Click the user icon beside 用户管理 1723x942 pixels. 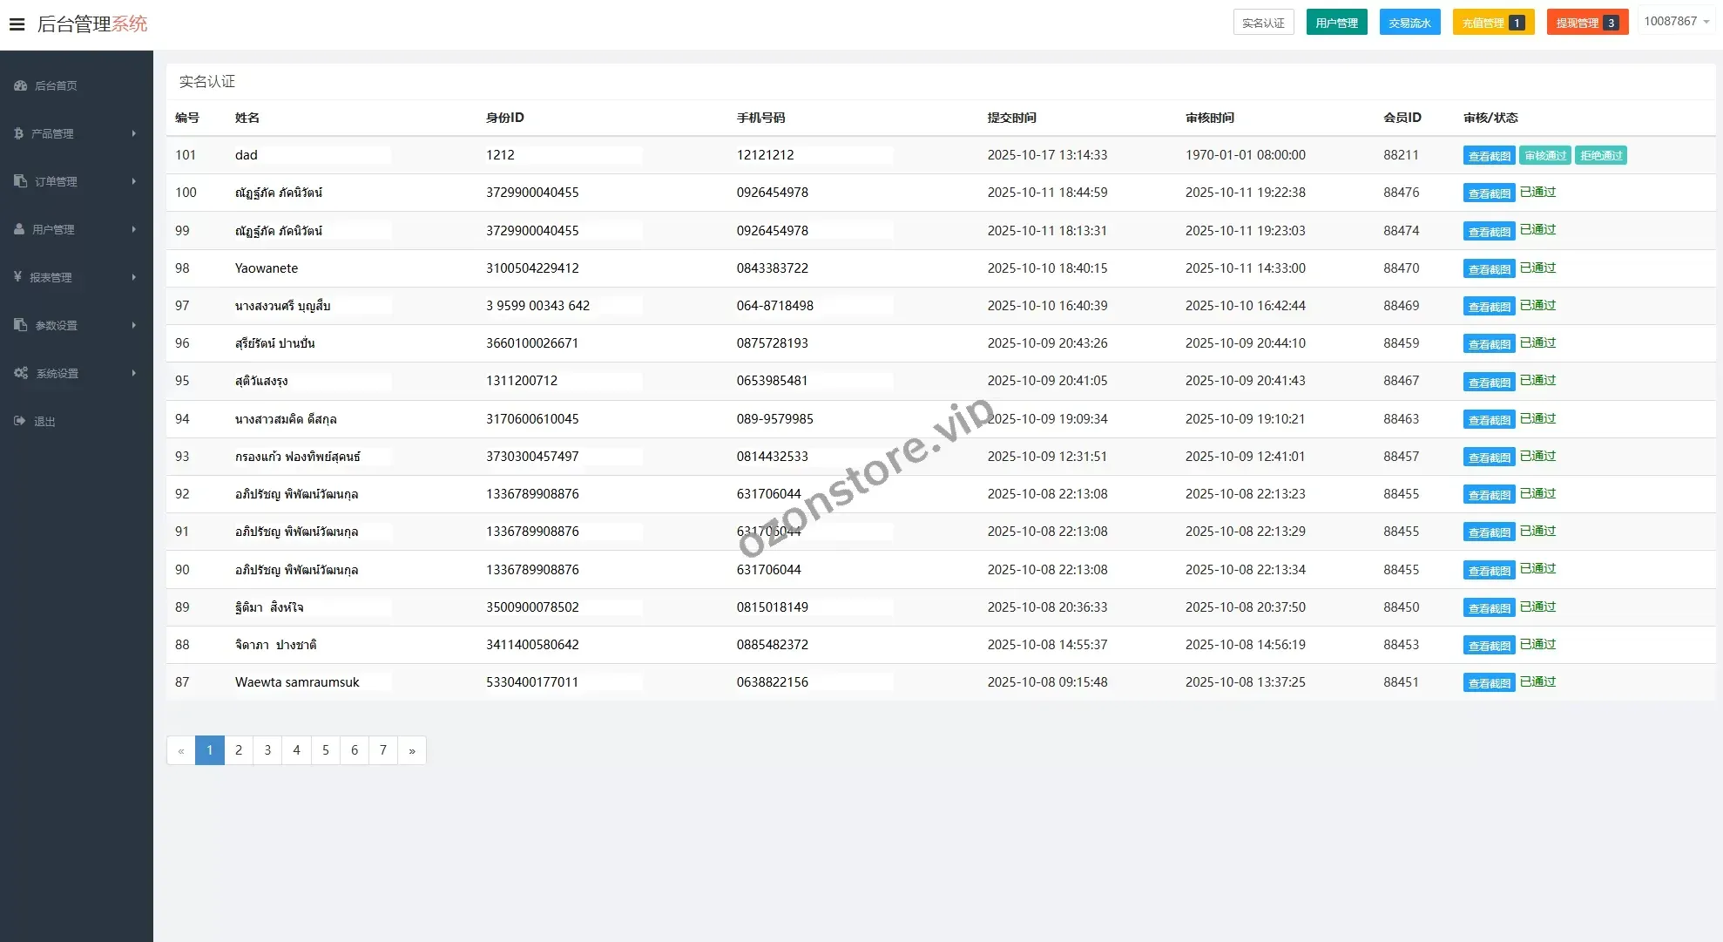coord(19,229)
